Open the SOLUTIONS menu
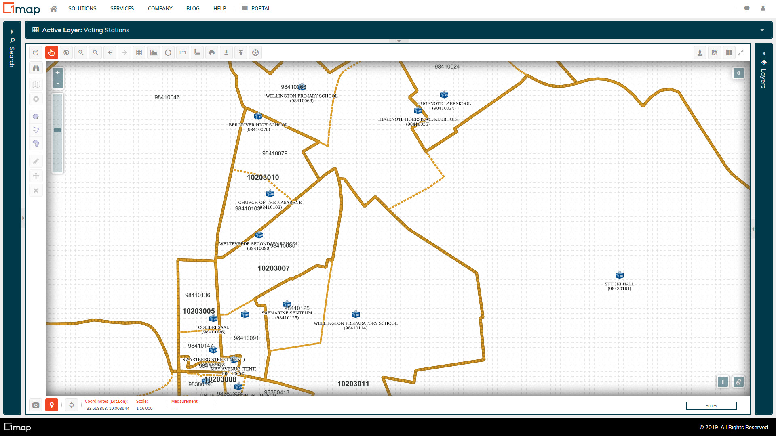776x436 pixels. pyautogui.click(x=82, y=8)
